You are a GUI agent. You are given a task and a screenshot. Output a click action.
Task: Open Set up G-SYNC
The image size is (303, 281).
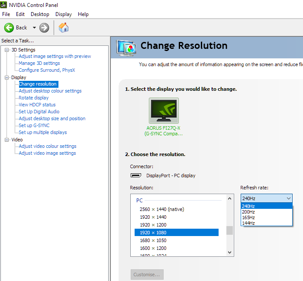(34, 125)
